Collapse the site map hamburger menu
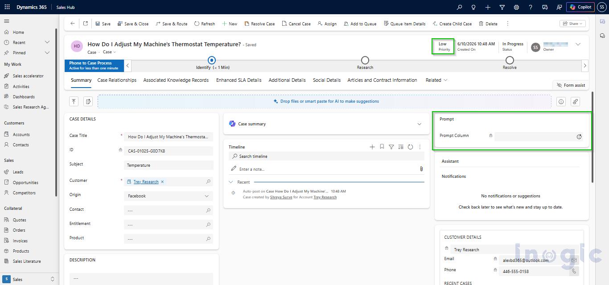 click(x=7, y=21)
